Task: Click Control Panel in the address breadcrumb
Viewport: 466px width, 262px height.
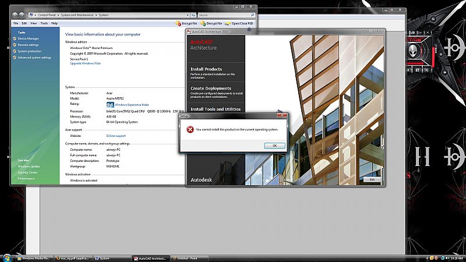Action: pos(47,15)
